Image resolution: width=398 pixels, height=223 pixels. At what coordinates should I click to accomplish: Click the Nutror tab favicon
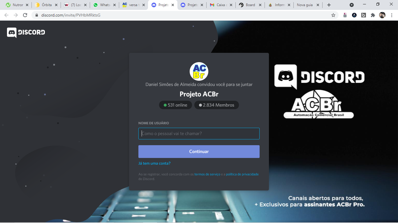8,5
